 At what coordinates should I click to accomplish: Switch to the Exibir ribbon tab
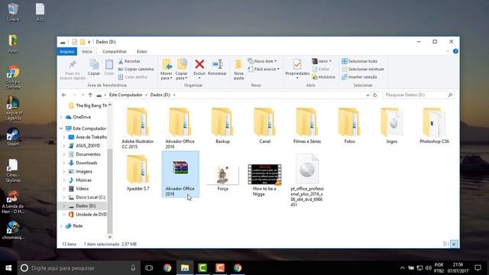[141, 51]
